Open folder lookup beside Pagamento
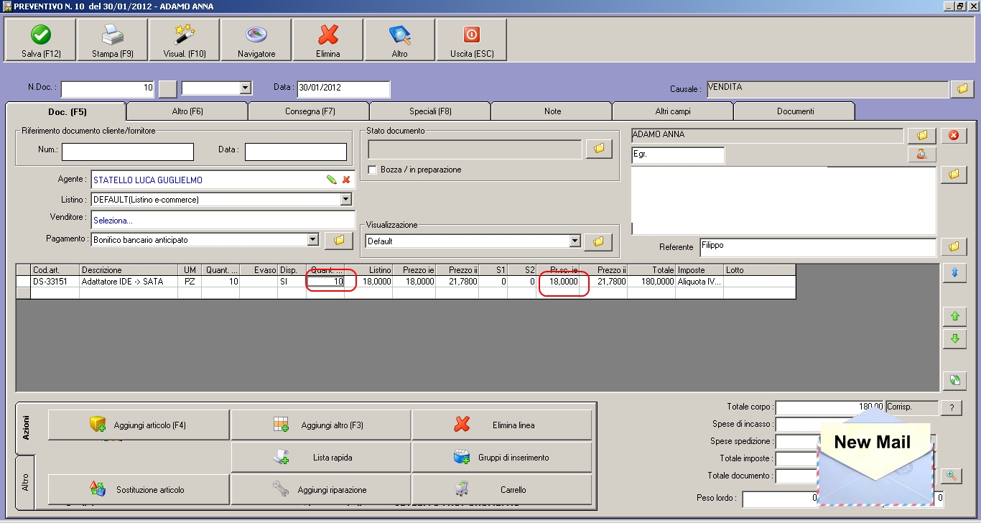Screen dimensions: 981x523 coord(339,240)
